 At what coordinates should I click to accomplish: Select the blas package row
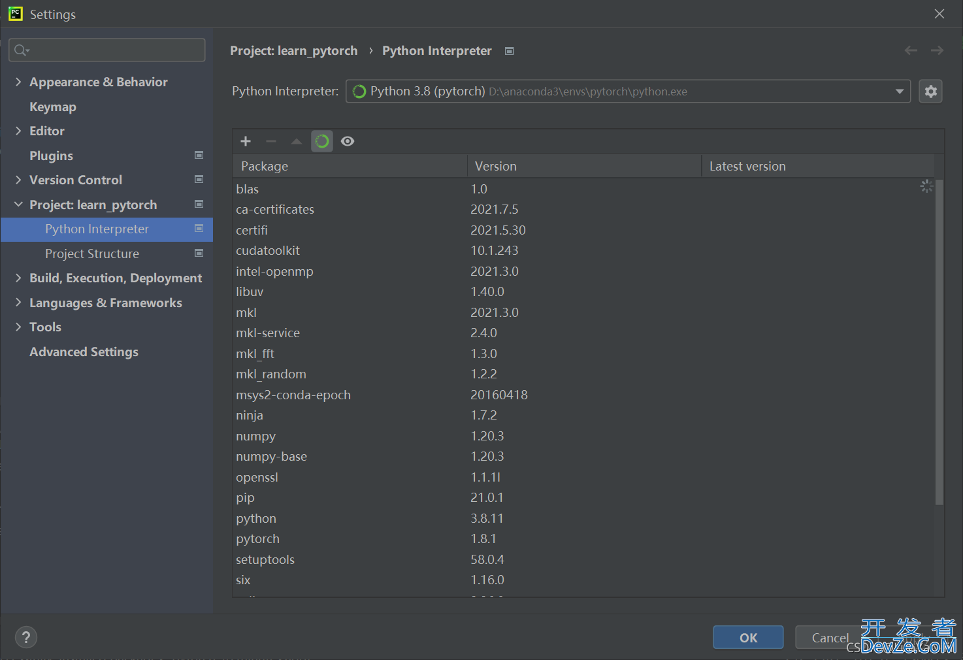583,189
